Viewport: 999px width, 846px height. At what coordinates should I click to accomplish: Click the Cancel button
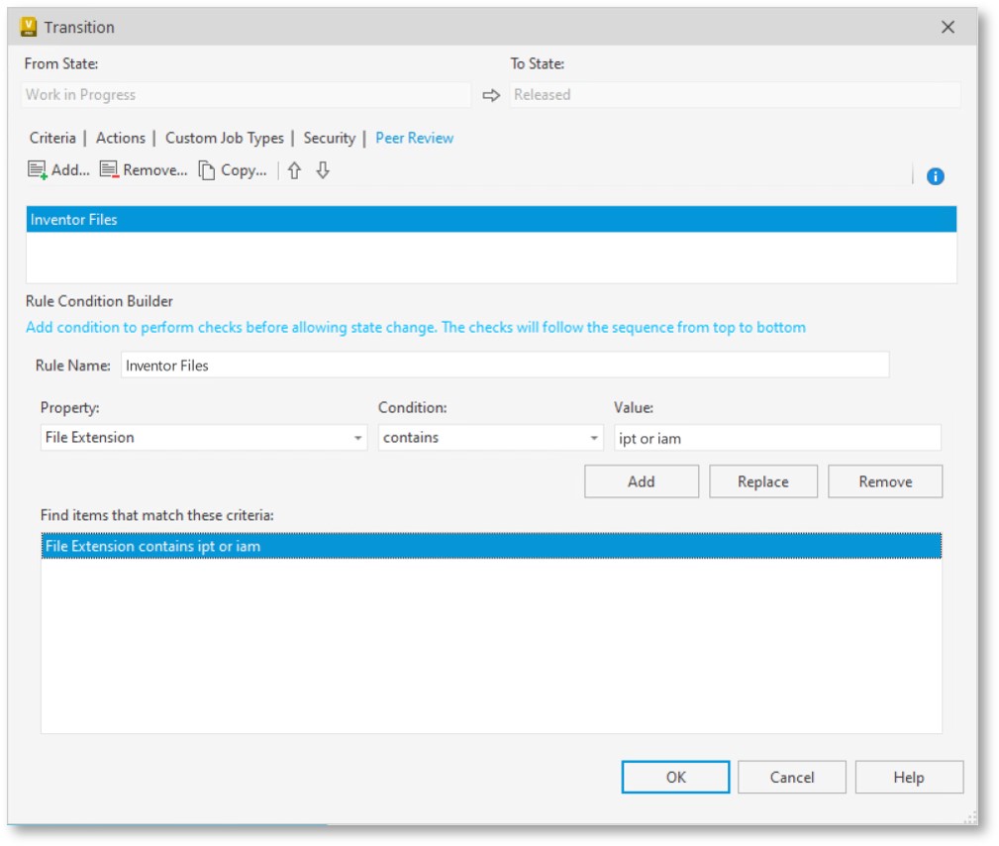coord(792,777)
